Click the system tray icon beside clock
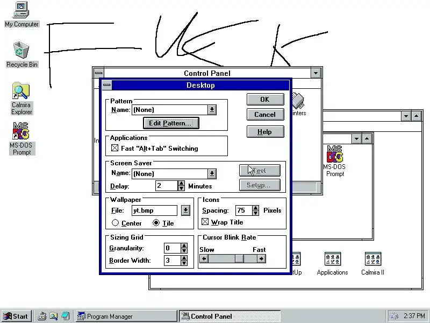The image size is (430, 323). click(394, 317)
